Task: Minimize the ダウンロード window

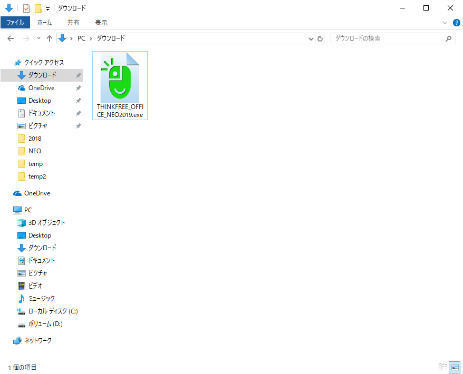Action: point(402,8)
